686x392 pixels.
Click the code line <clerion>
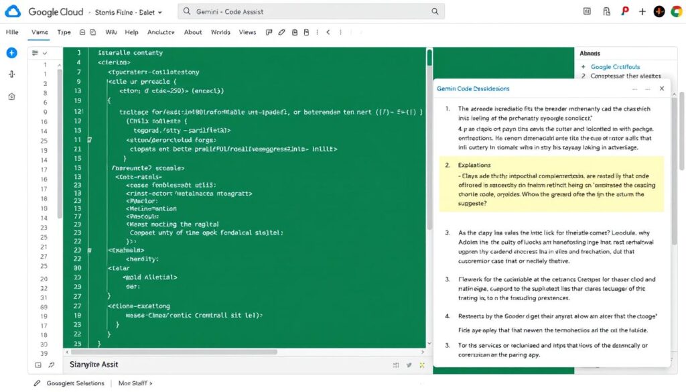tap(114, 62)
